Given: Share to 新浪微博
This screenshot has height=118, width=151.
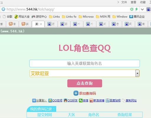Looking at the screenshot, I should point(99,101).
